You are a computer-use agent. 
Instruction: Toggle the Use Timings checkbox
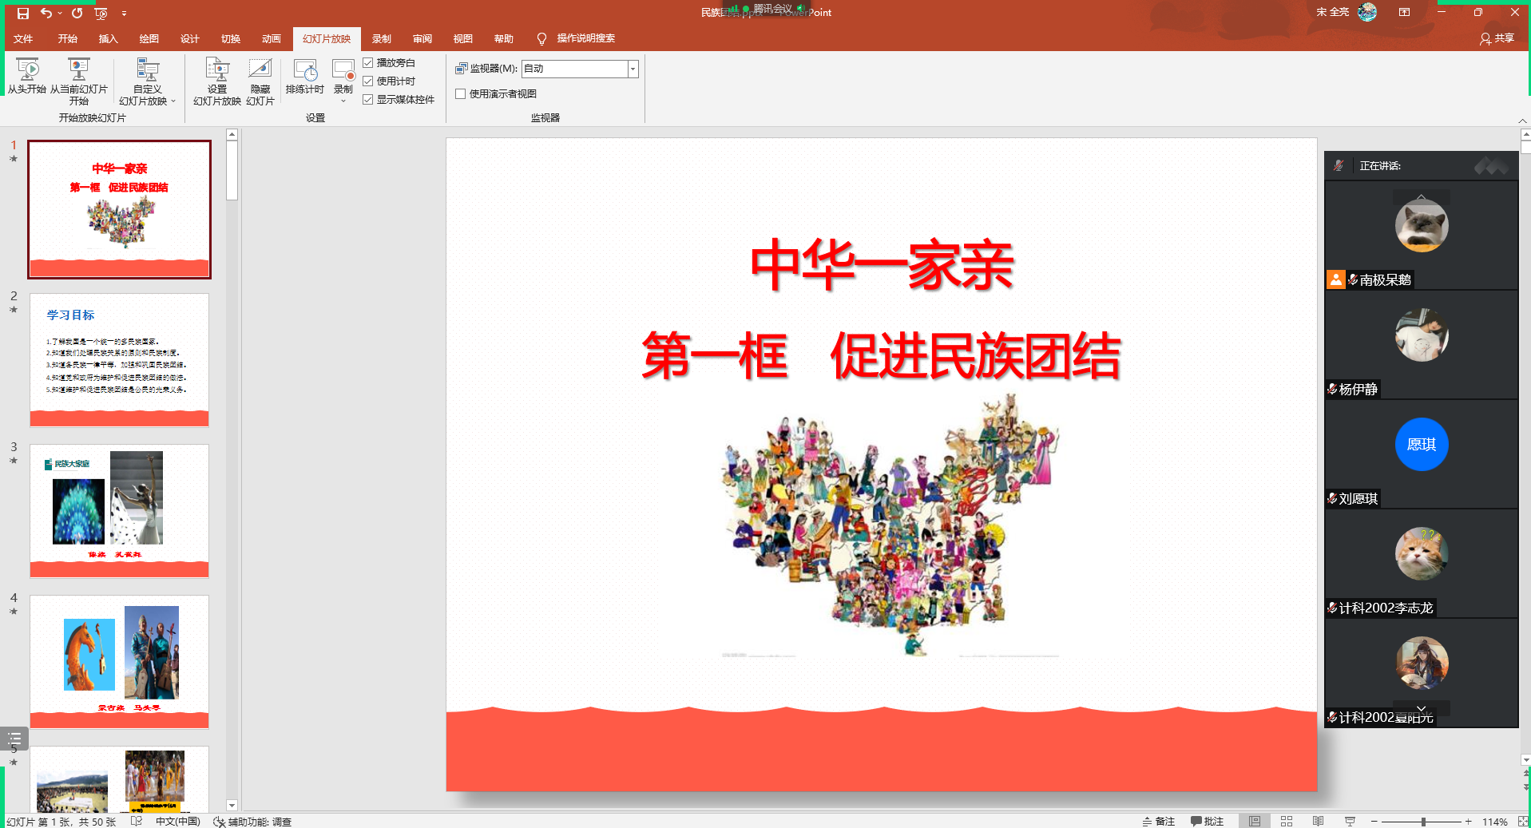[368, 81]
